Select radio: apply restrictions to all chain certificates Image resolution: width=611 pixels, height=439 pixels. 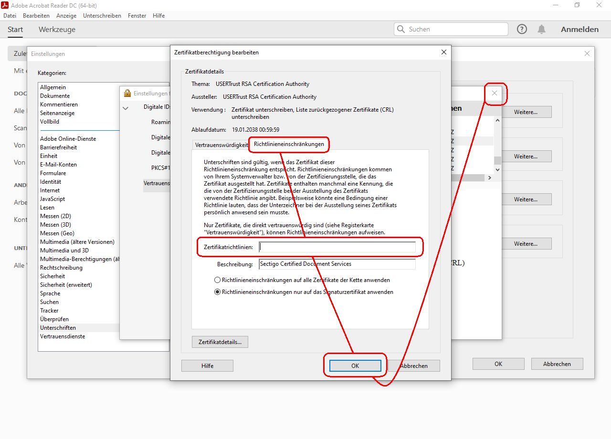pos(218,280)
